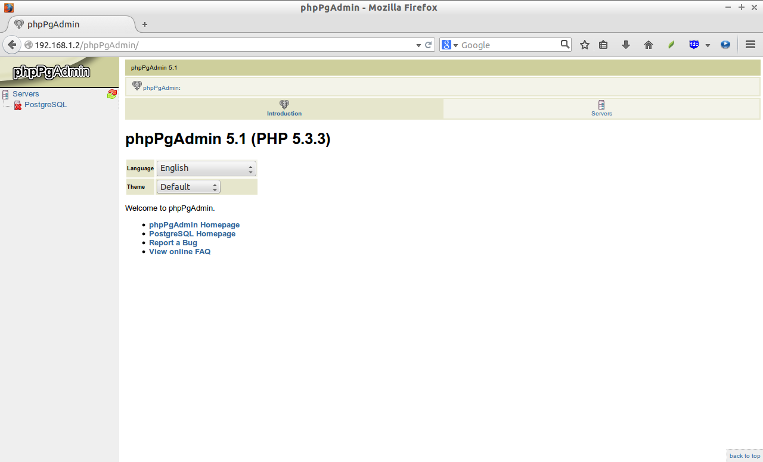Click the phpPgAdmin logo banner
763x462 pixels.
[x=59, y=72]
